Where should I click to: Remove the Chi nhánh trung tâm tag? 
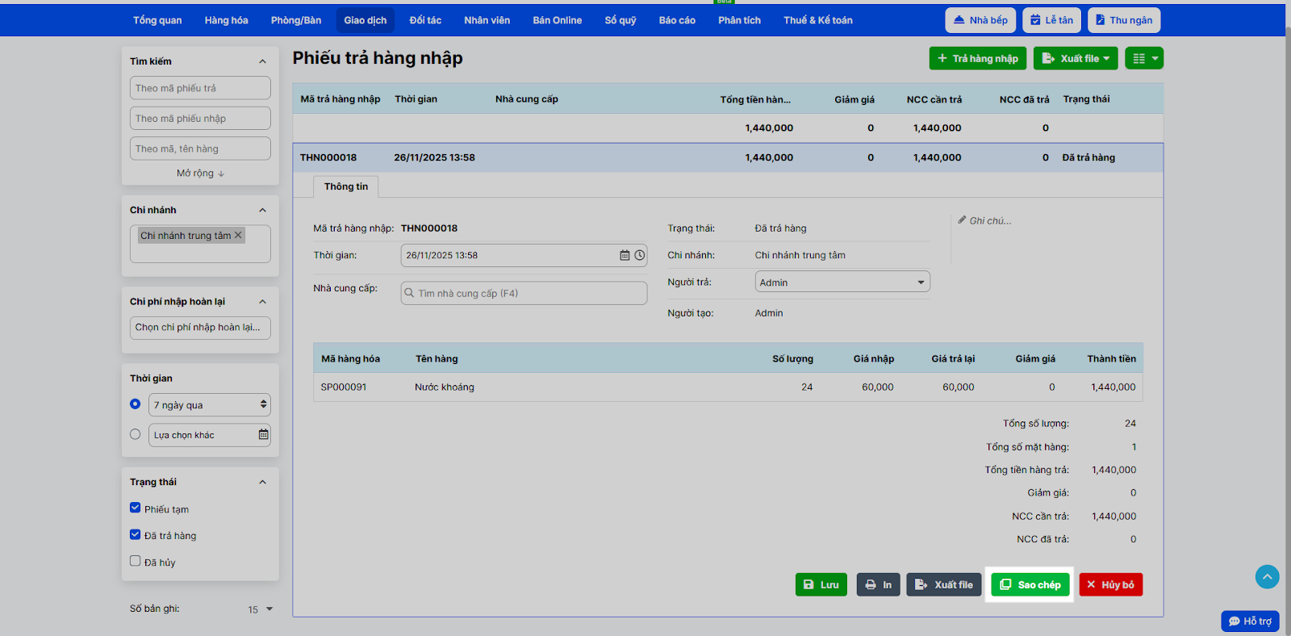click(238, 235)
